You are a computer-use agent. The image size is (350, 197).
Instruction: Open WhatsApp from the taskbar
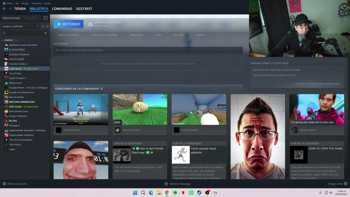(x=191, y=193)
